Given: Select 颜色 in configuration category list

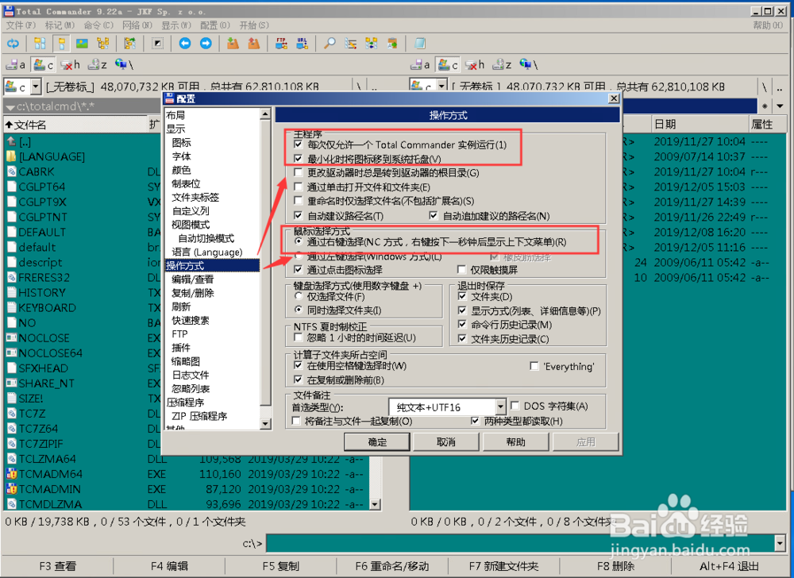Looking at the screenshot, I should point(181,170).
